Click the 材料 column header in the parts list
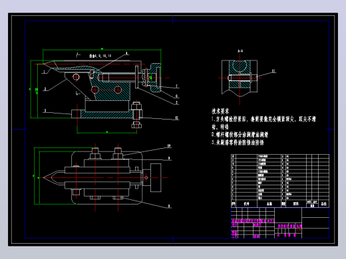 click(x=295, y=204)
